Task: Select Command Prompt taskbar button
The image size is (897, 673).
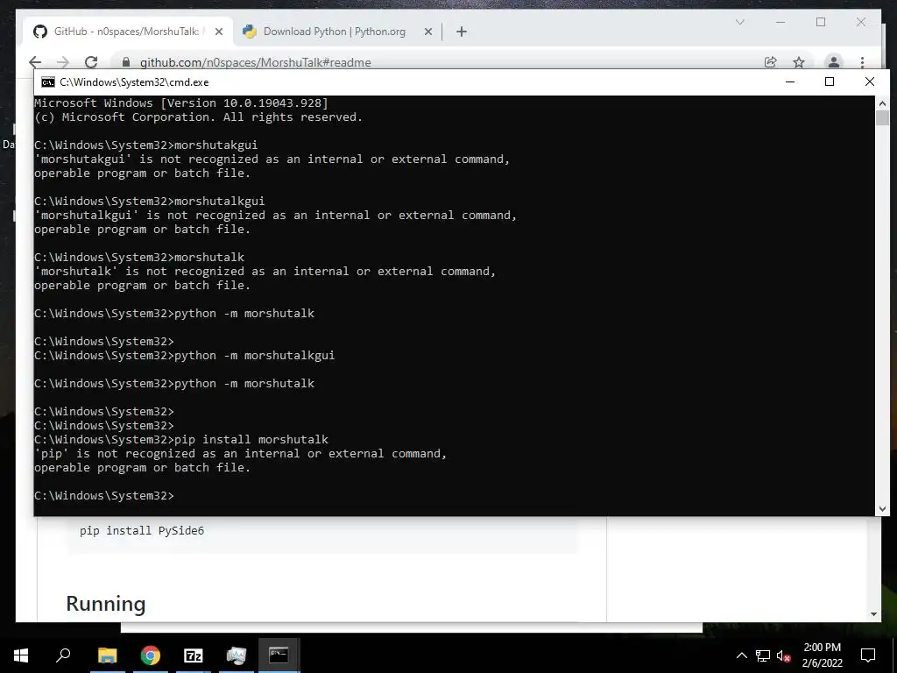Action: point(279,655)
